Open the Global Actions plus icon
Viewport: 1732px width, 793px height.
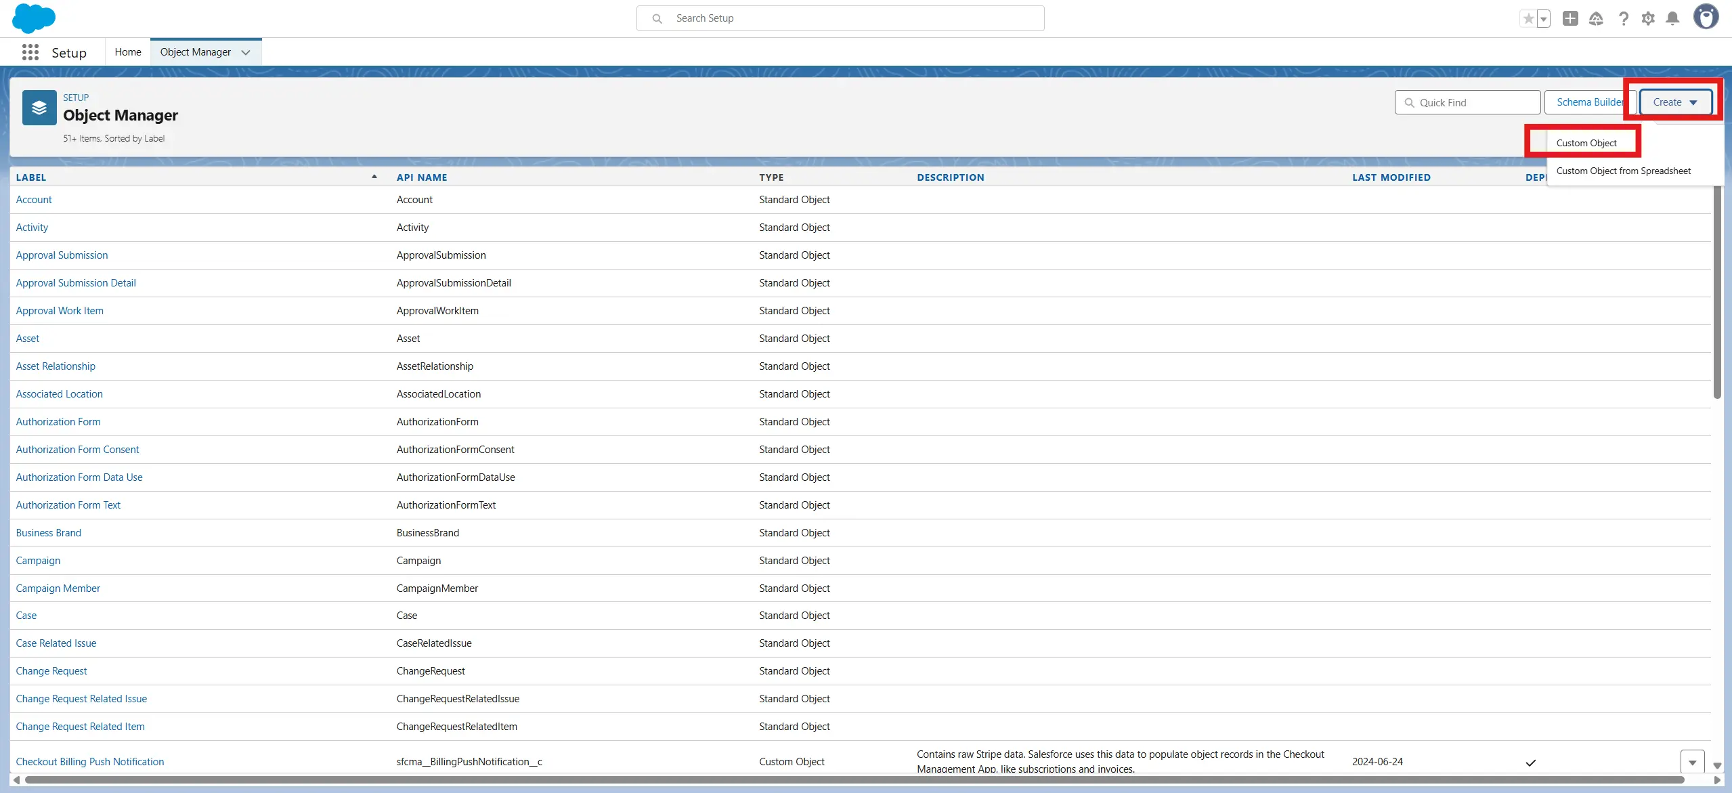point(1570,19)
